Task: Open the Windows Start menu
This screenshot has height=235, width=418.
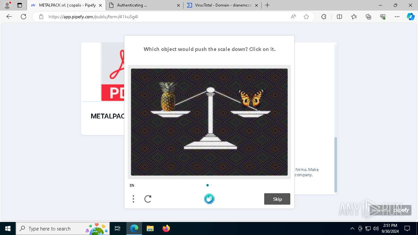Action: [x=8, y=228]
